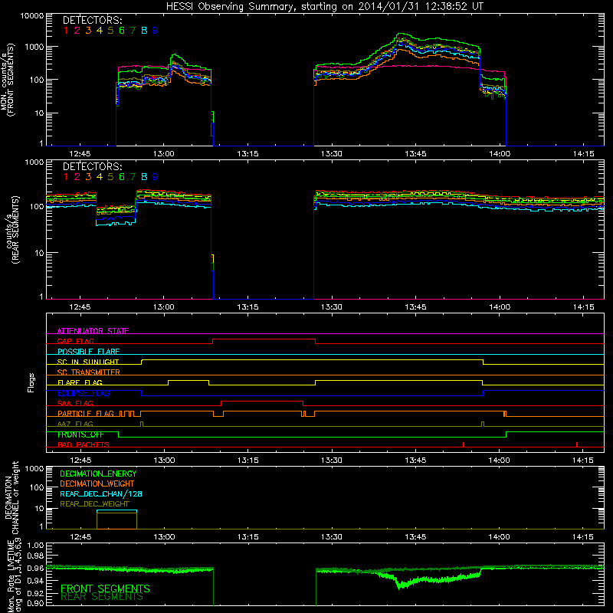Click 13:15 tick under front segments plot
Screen dimensions: 613x613
click(247, 154)
